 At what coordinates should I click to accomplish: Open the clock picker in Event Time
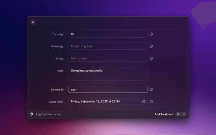(144, 102)
